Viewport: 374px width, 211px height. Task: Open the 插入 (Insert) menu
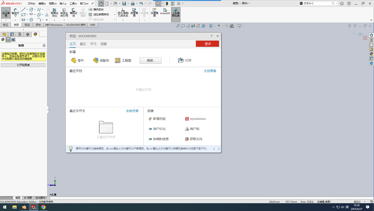pyautogui.click(x=63, y=4)
